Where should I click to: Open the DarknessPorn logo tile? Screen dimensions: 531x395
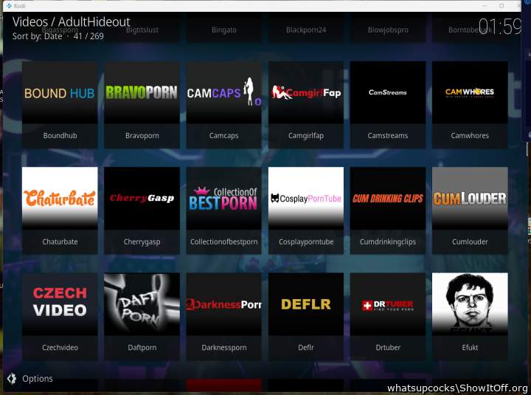click(x=224, y=304)
